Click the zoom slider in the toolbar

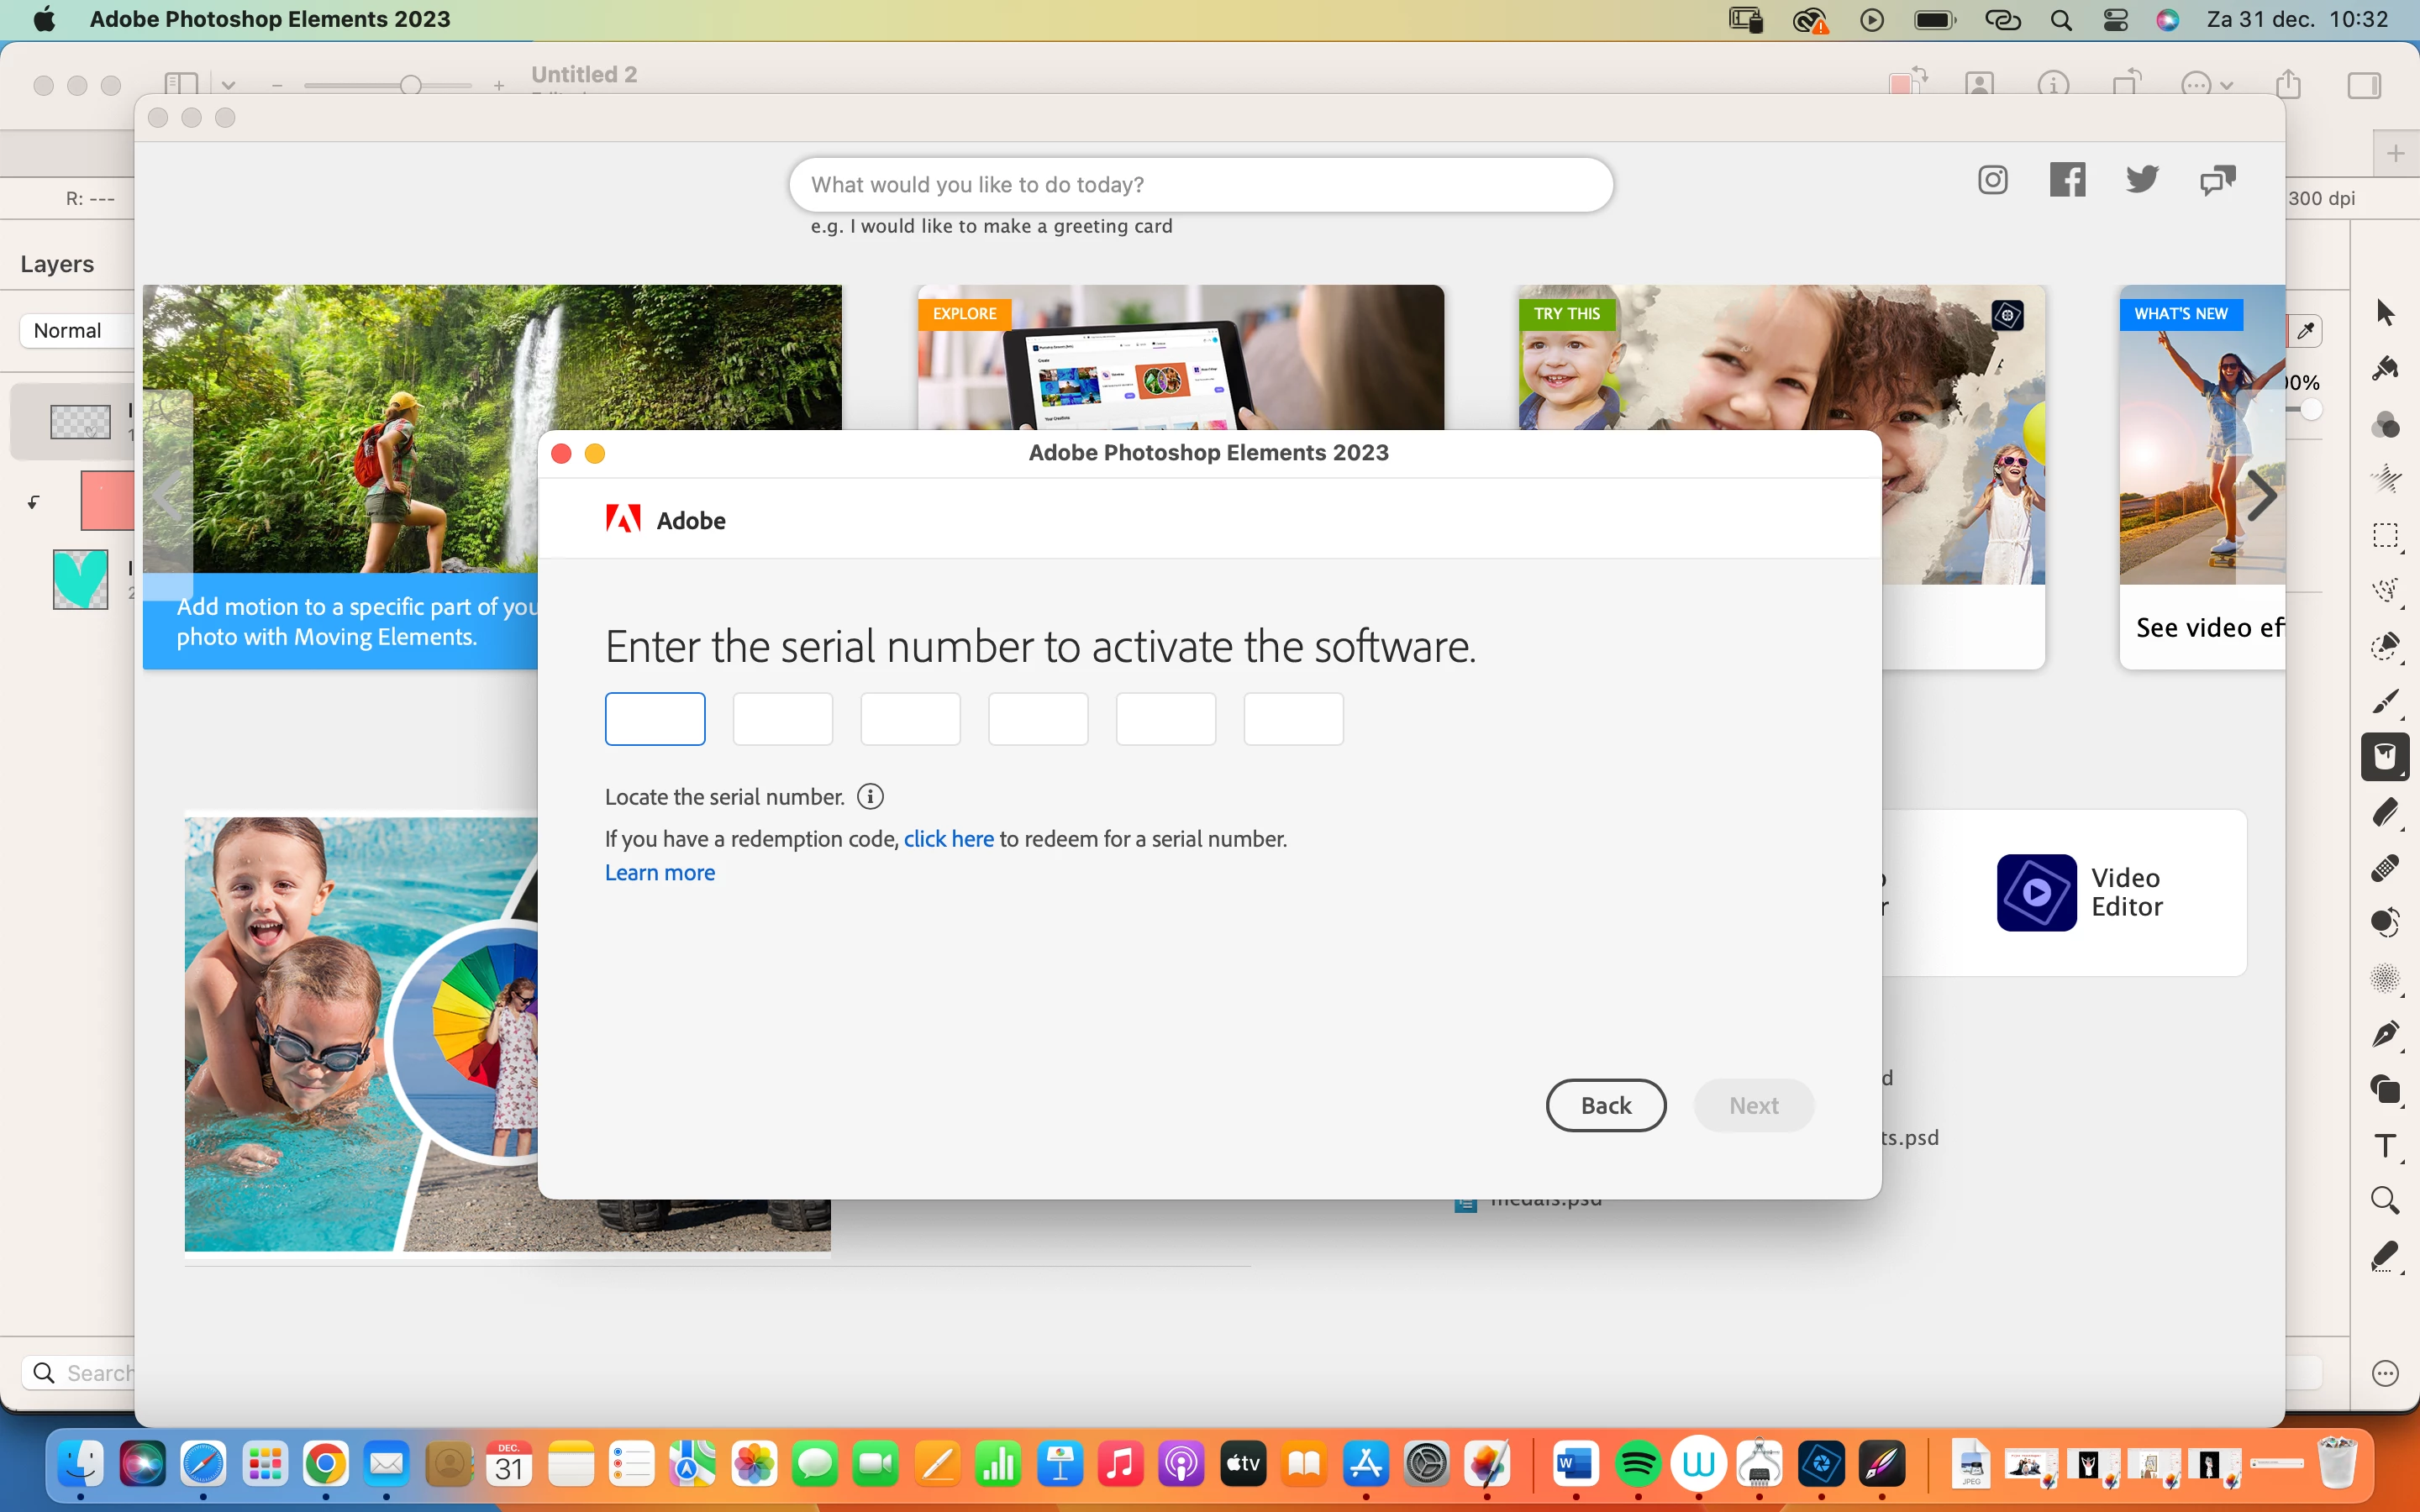point(410,86)
